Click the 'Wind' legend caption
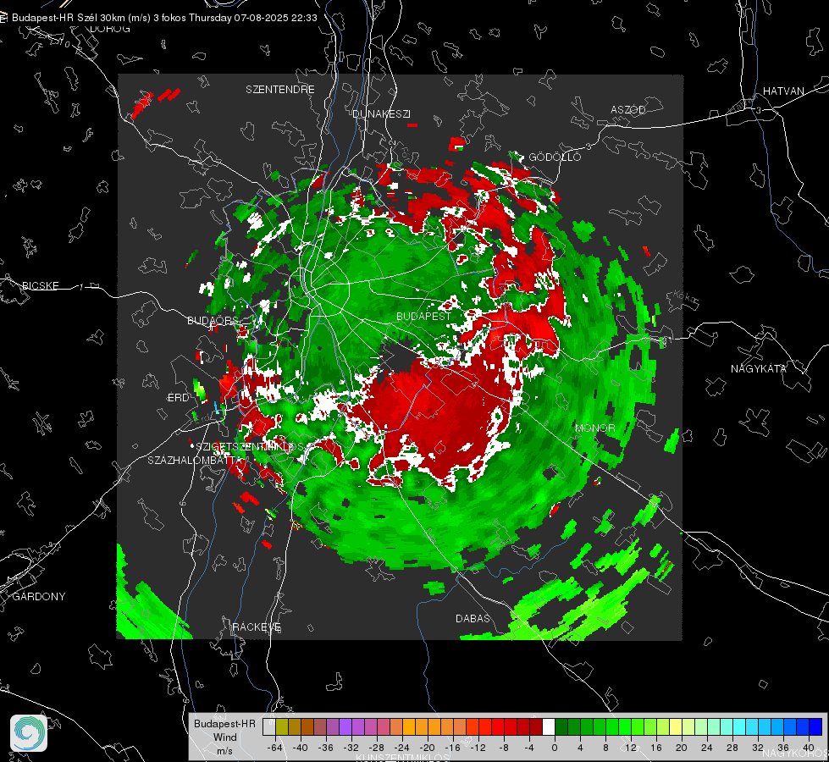Image resolution: width=829 pixels, height=762 pixels. coord(224,737)
